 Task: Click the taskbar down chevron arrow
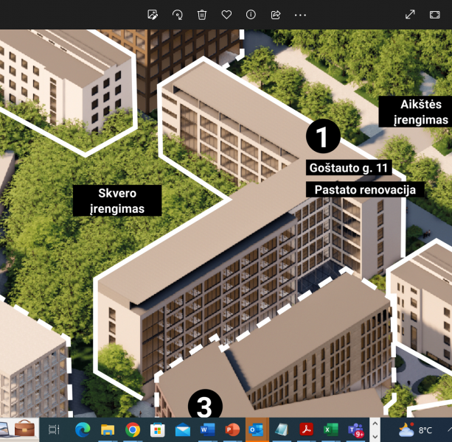pyautogui.click(x=375, y=436)
